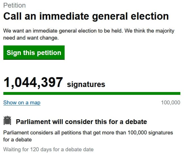The height and width of the screenshot is (156, 184).
Task: Click the word "Call" in the main title
Action: tap(12, 16)
